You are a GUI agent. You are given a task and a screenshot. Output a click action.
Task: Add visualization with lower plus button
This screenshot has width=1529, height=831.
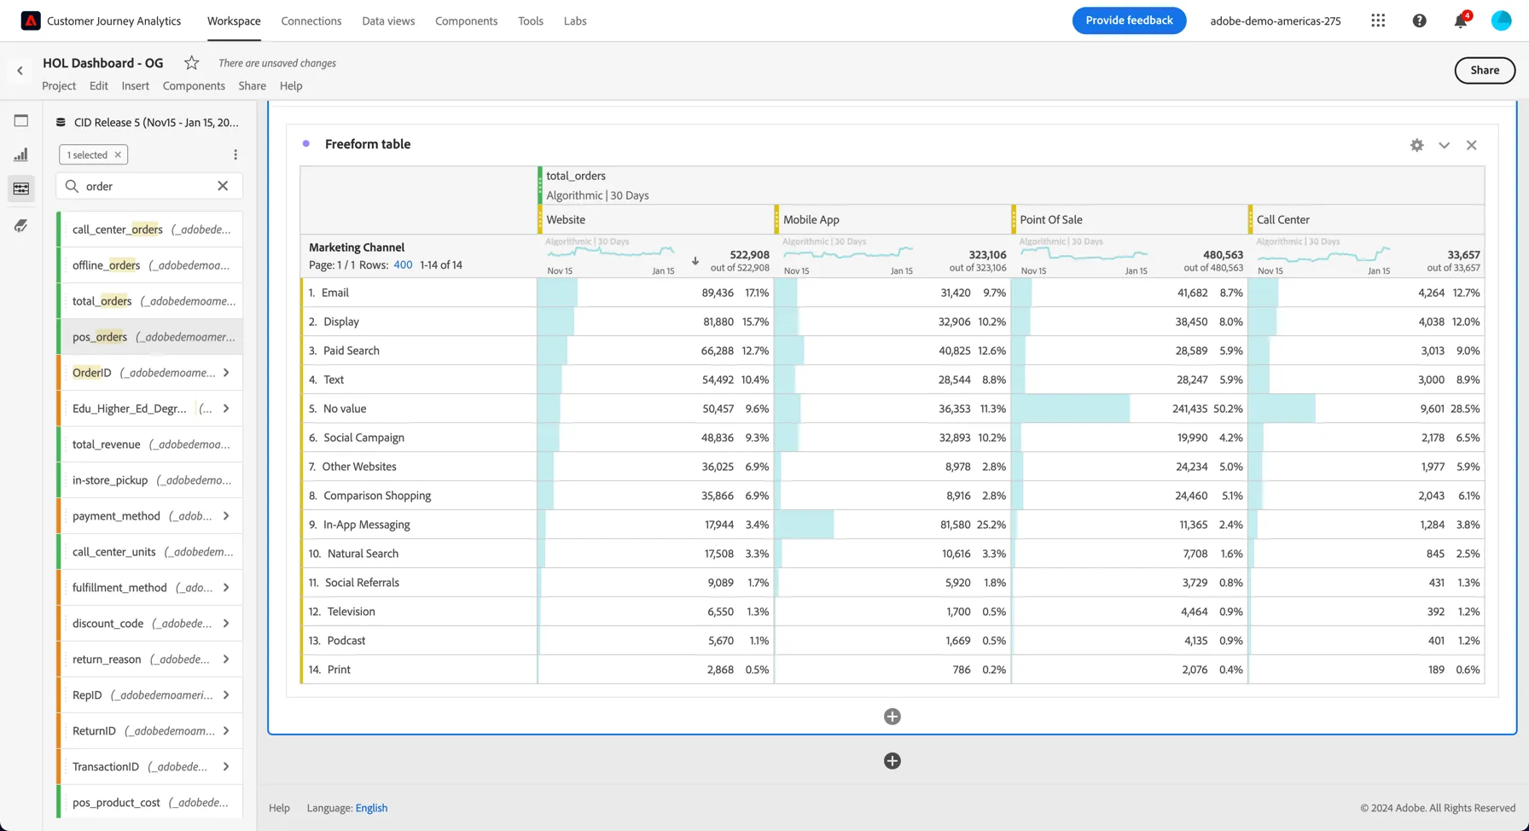tap(892, 761)
